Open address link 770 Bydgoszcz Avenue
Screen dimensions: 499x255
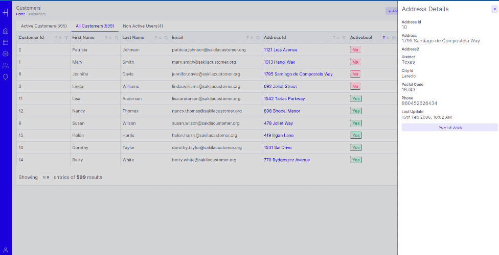pyautogui.click(x=287, y=160)
